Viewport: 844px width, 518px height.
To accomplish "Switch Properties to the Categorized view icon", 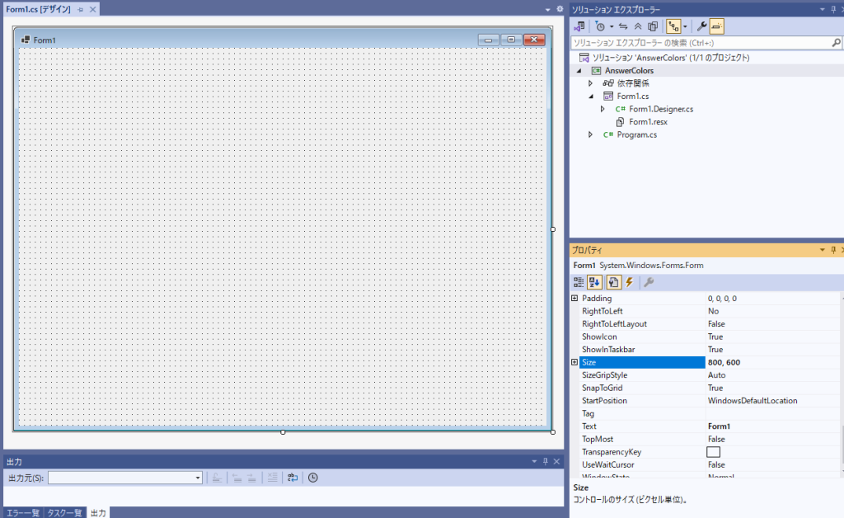I will (579, 282).
